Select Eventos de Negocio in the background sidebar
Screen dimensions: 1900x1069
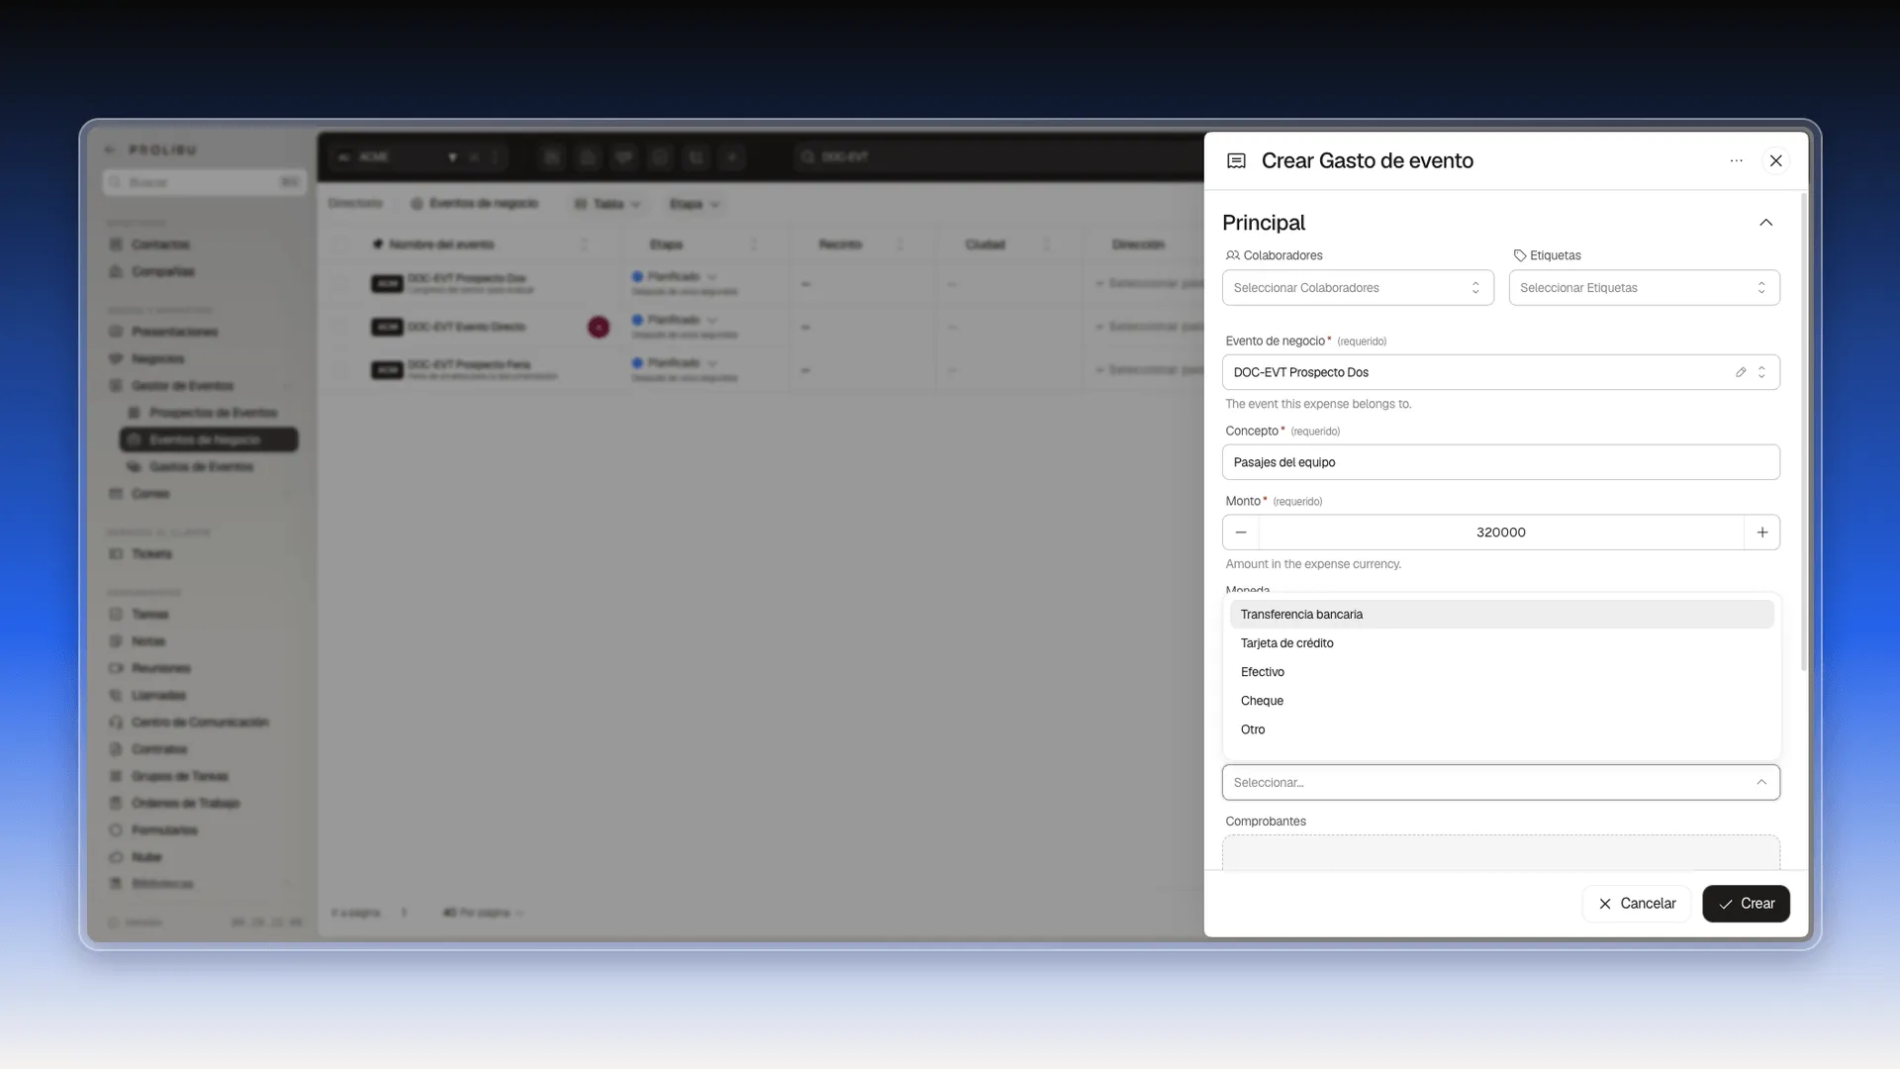tap(209, 439)
